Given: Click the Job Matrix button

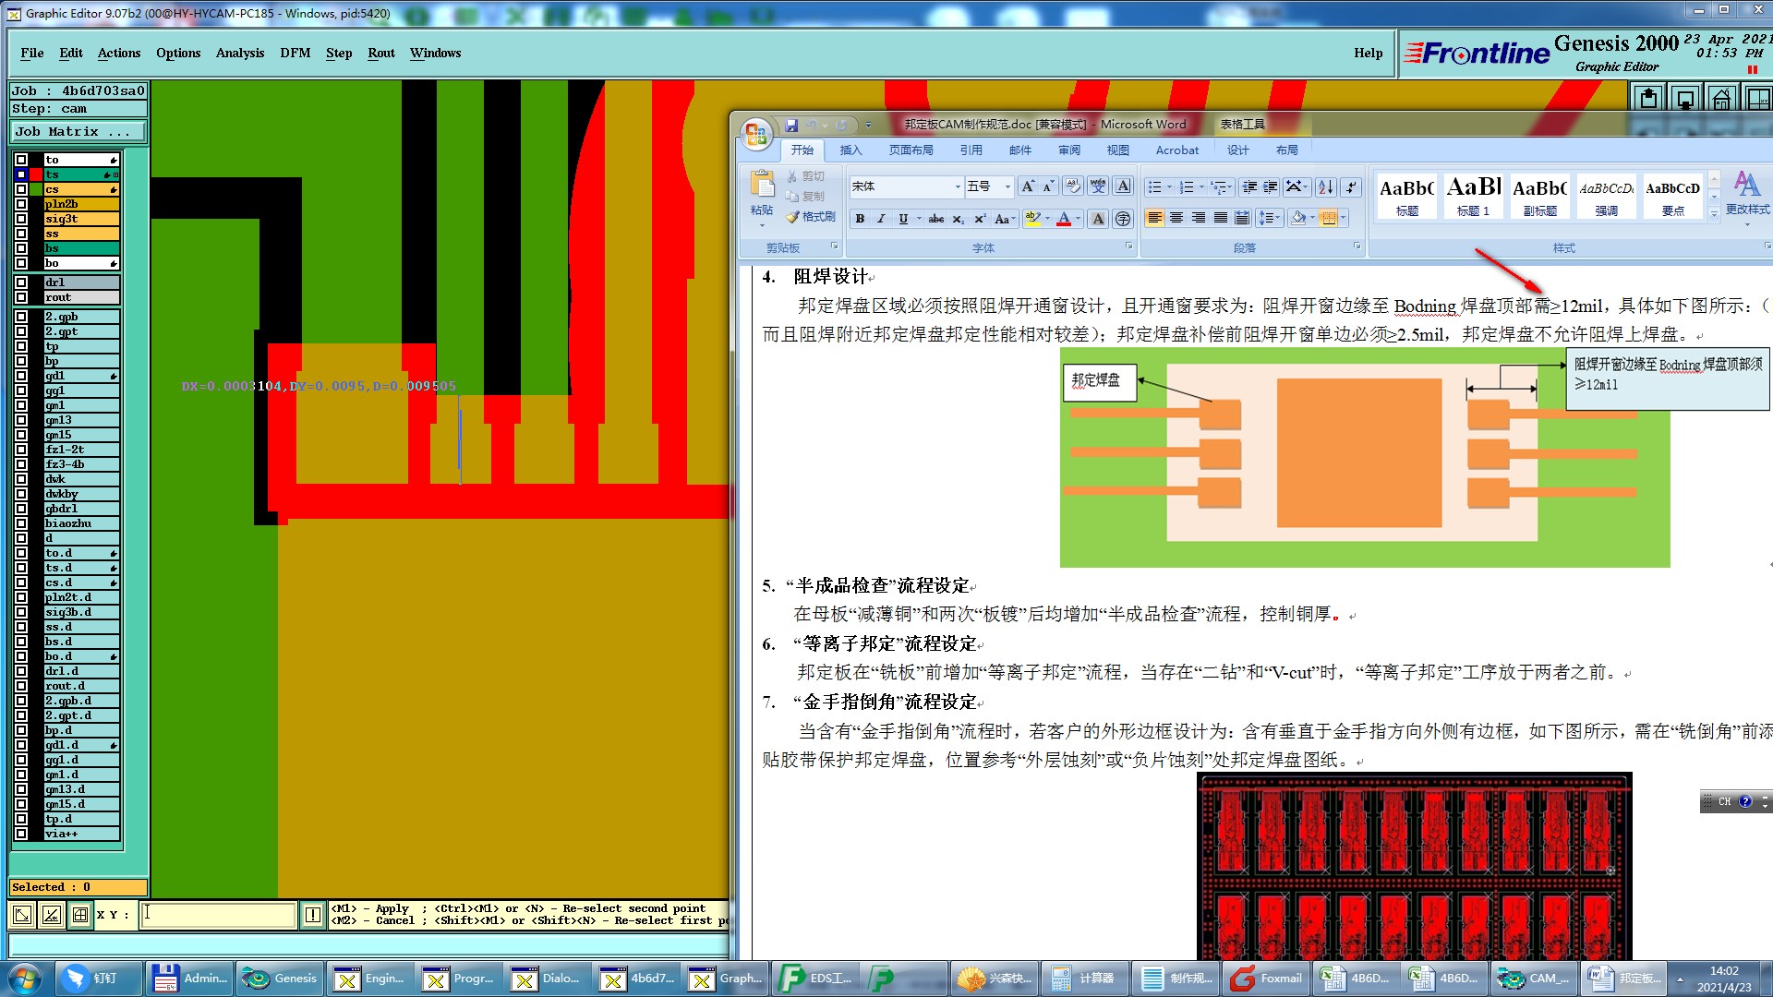Looking at the screenshot, I should tap(78, 132).
